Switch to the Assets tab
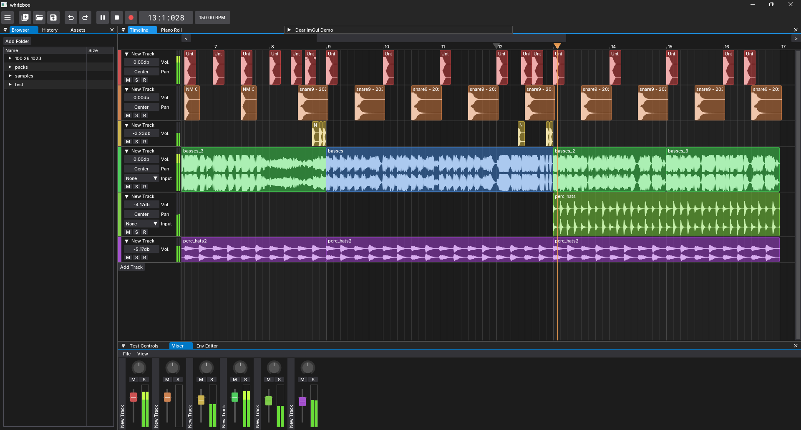This screenshot has width=801, height=430. click(x=78, y=30)
